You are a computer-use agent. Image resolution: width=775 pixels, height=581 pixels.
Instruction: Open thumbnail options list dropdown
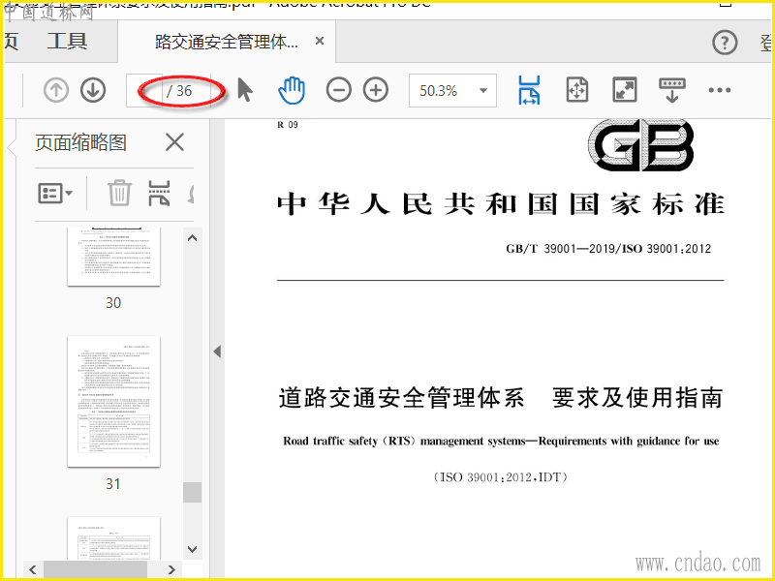pos(55,193)
